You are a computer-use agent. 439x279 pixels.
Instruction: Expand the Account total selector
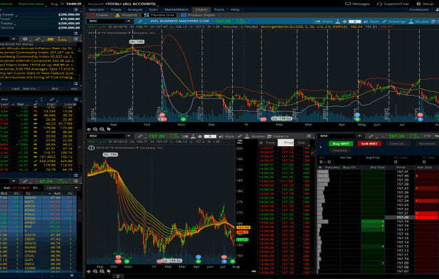coord(122,4)
